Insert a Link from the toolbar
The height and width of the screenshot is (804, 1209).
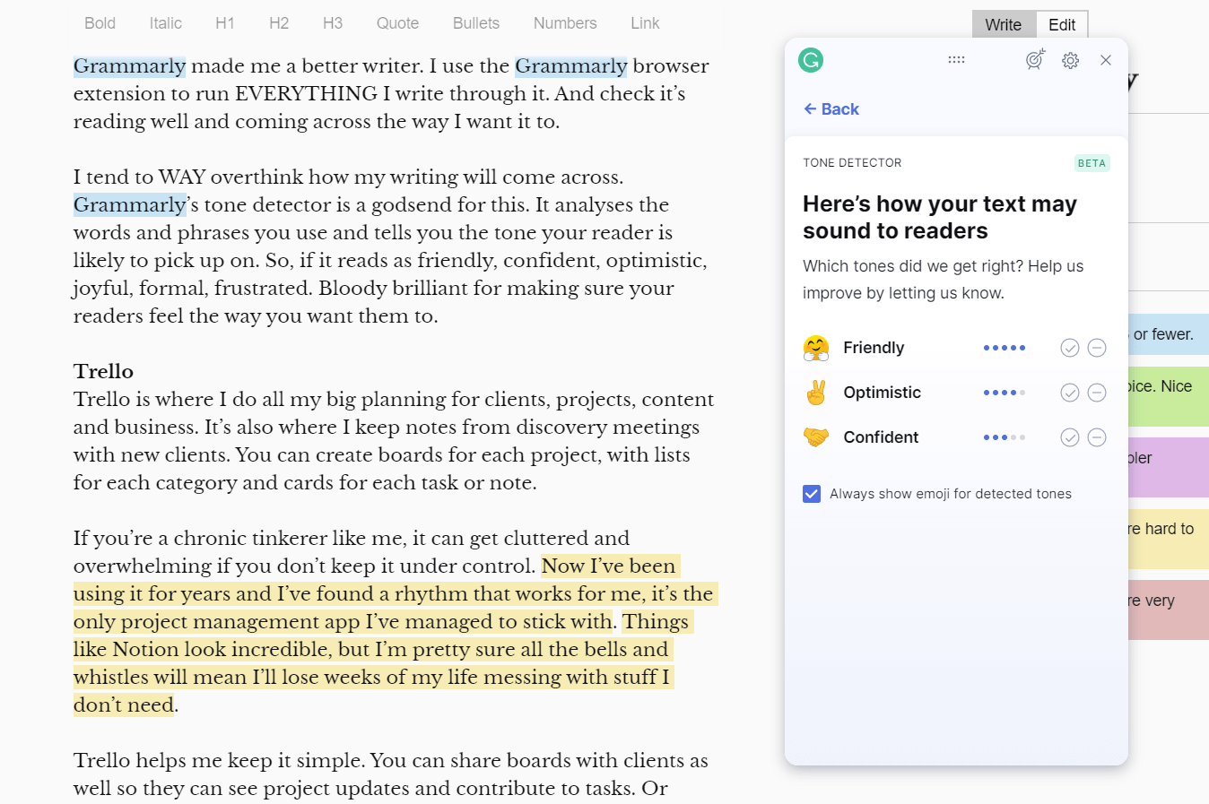tap(645, 23)
